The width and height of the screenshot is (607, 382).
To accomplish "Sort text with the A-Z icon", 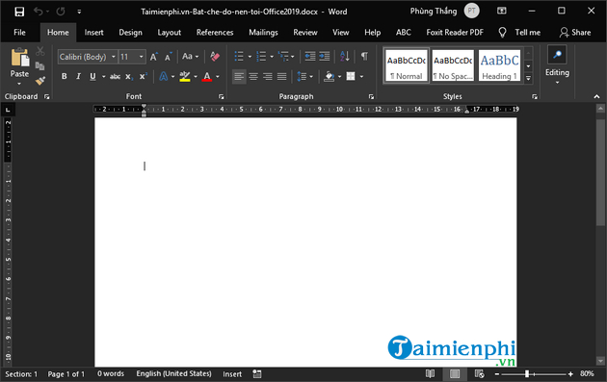I will click(x=345, y=57).
